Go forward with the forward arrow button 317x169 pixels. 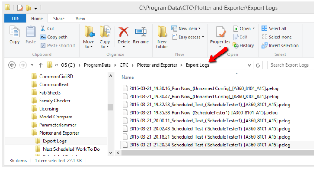pos(23,65)
